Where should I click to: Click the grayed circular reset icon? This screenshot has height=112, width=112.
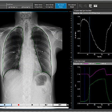[85, 6]
